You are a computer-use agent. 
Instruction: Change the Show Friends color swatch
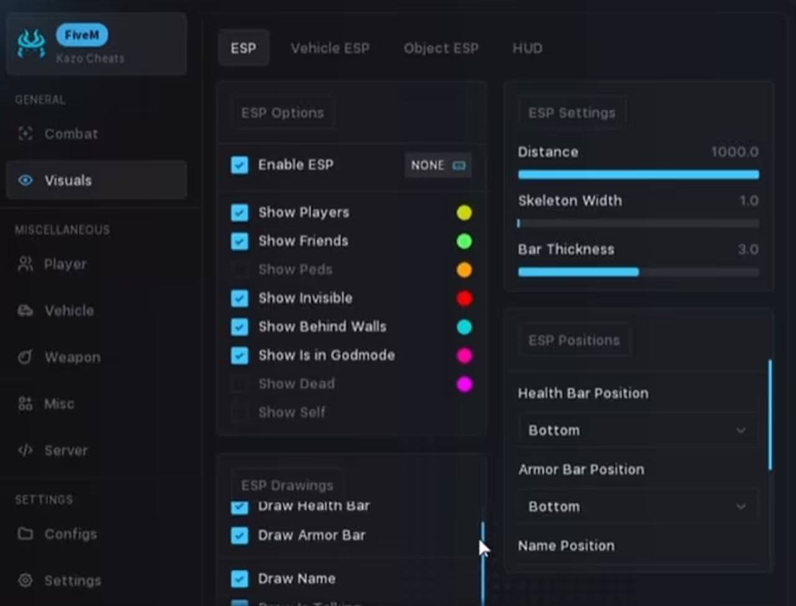click(464, 241)
